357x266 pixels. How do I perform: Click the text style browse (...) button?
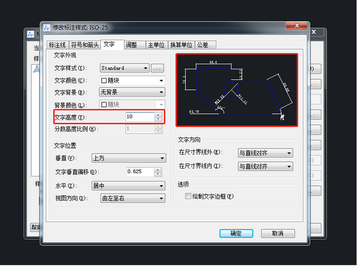157,68
